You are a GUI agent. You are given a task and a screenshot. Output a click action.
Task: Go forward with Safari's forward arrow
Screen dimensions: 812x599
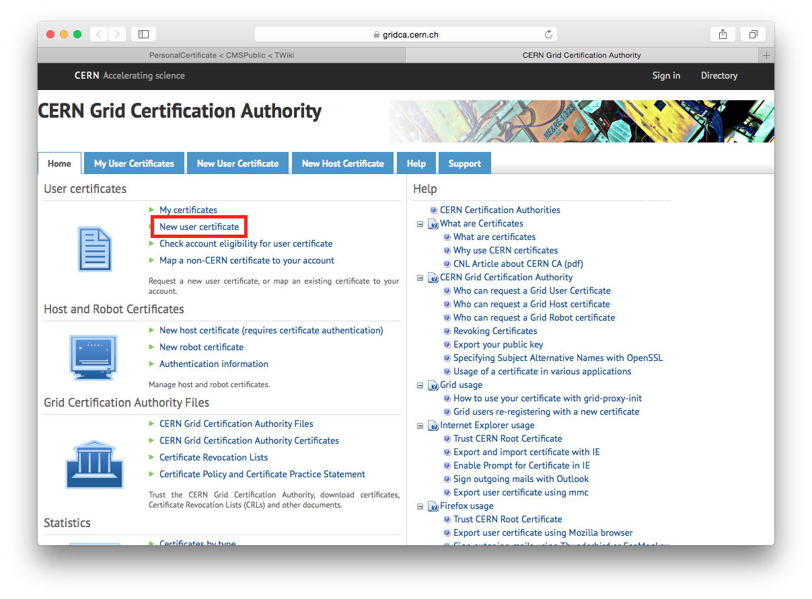click(x=117, y=34)
